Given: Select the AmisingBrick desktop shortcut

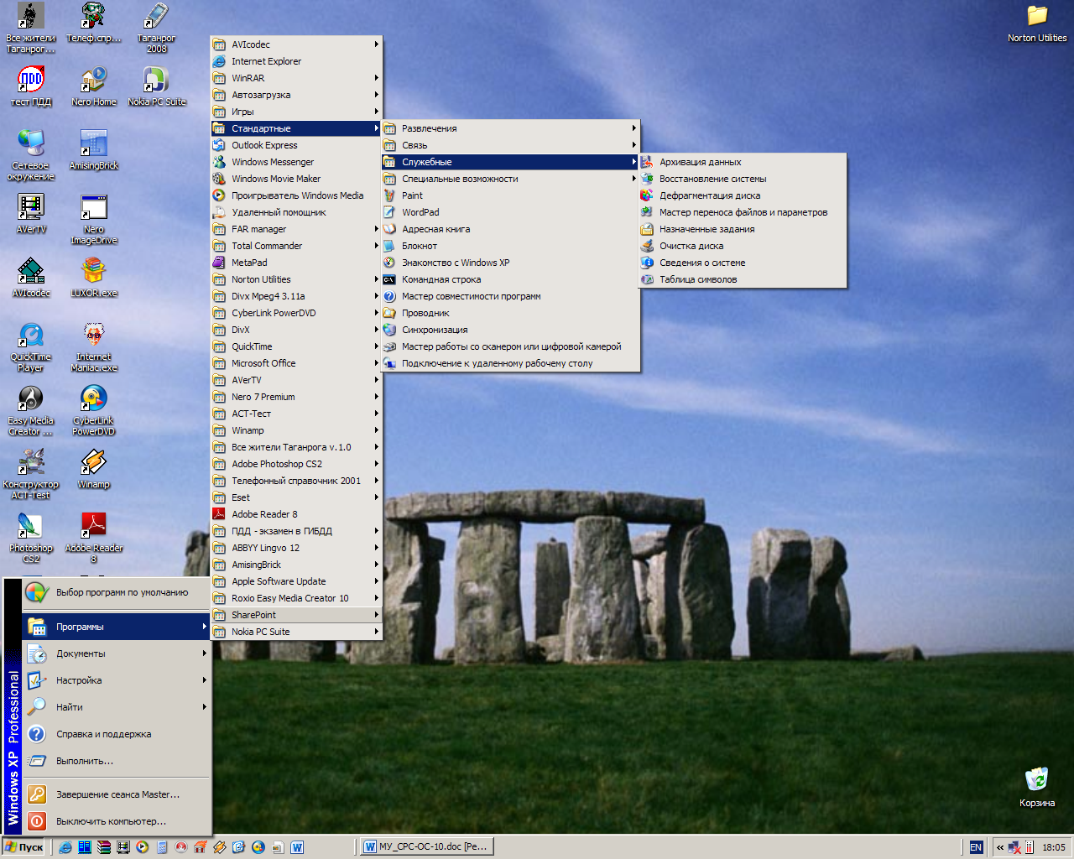Looking at the screenshot, I should [x=94, y=150].
